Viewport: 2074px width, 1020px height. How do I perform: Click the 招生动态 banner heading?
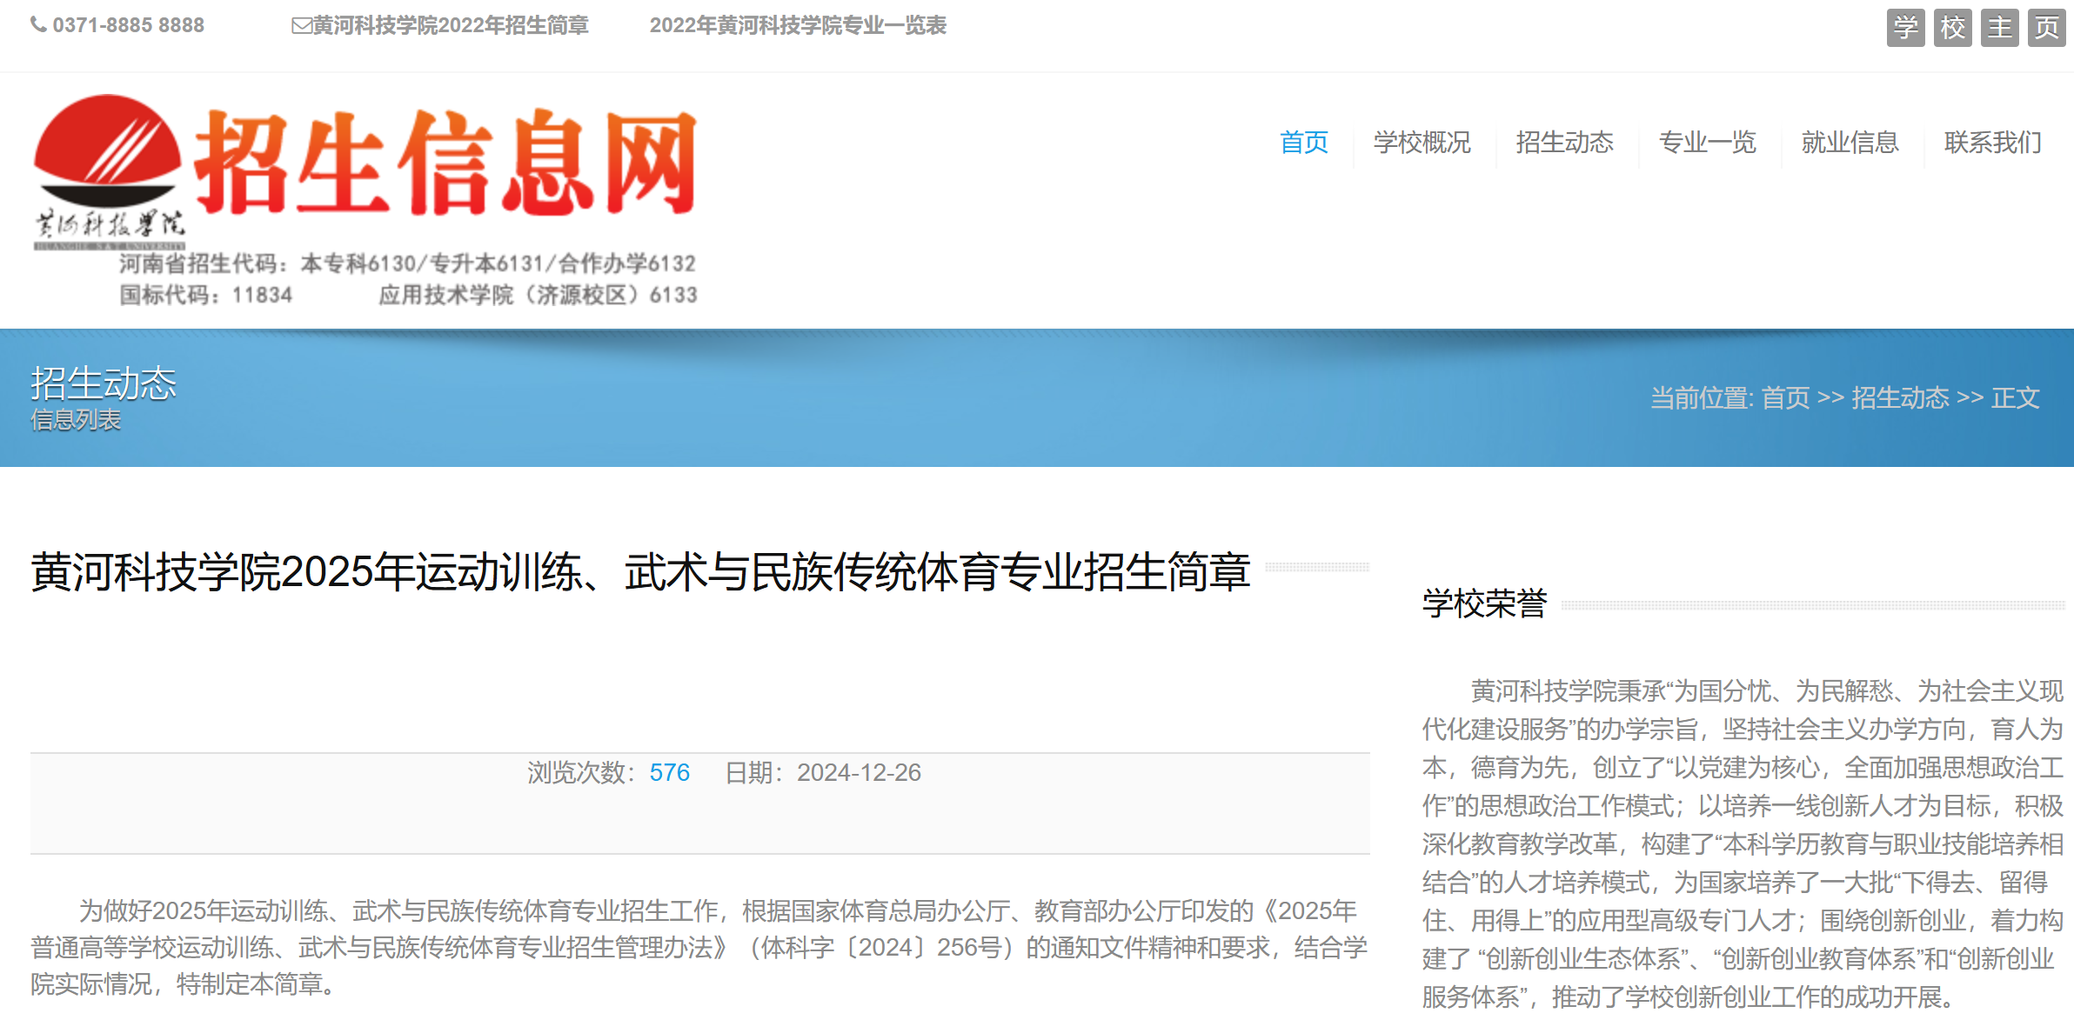pos(104,383)
